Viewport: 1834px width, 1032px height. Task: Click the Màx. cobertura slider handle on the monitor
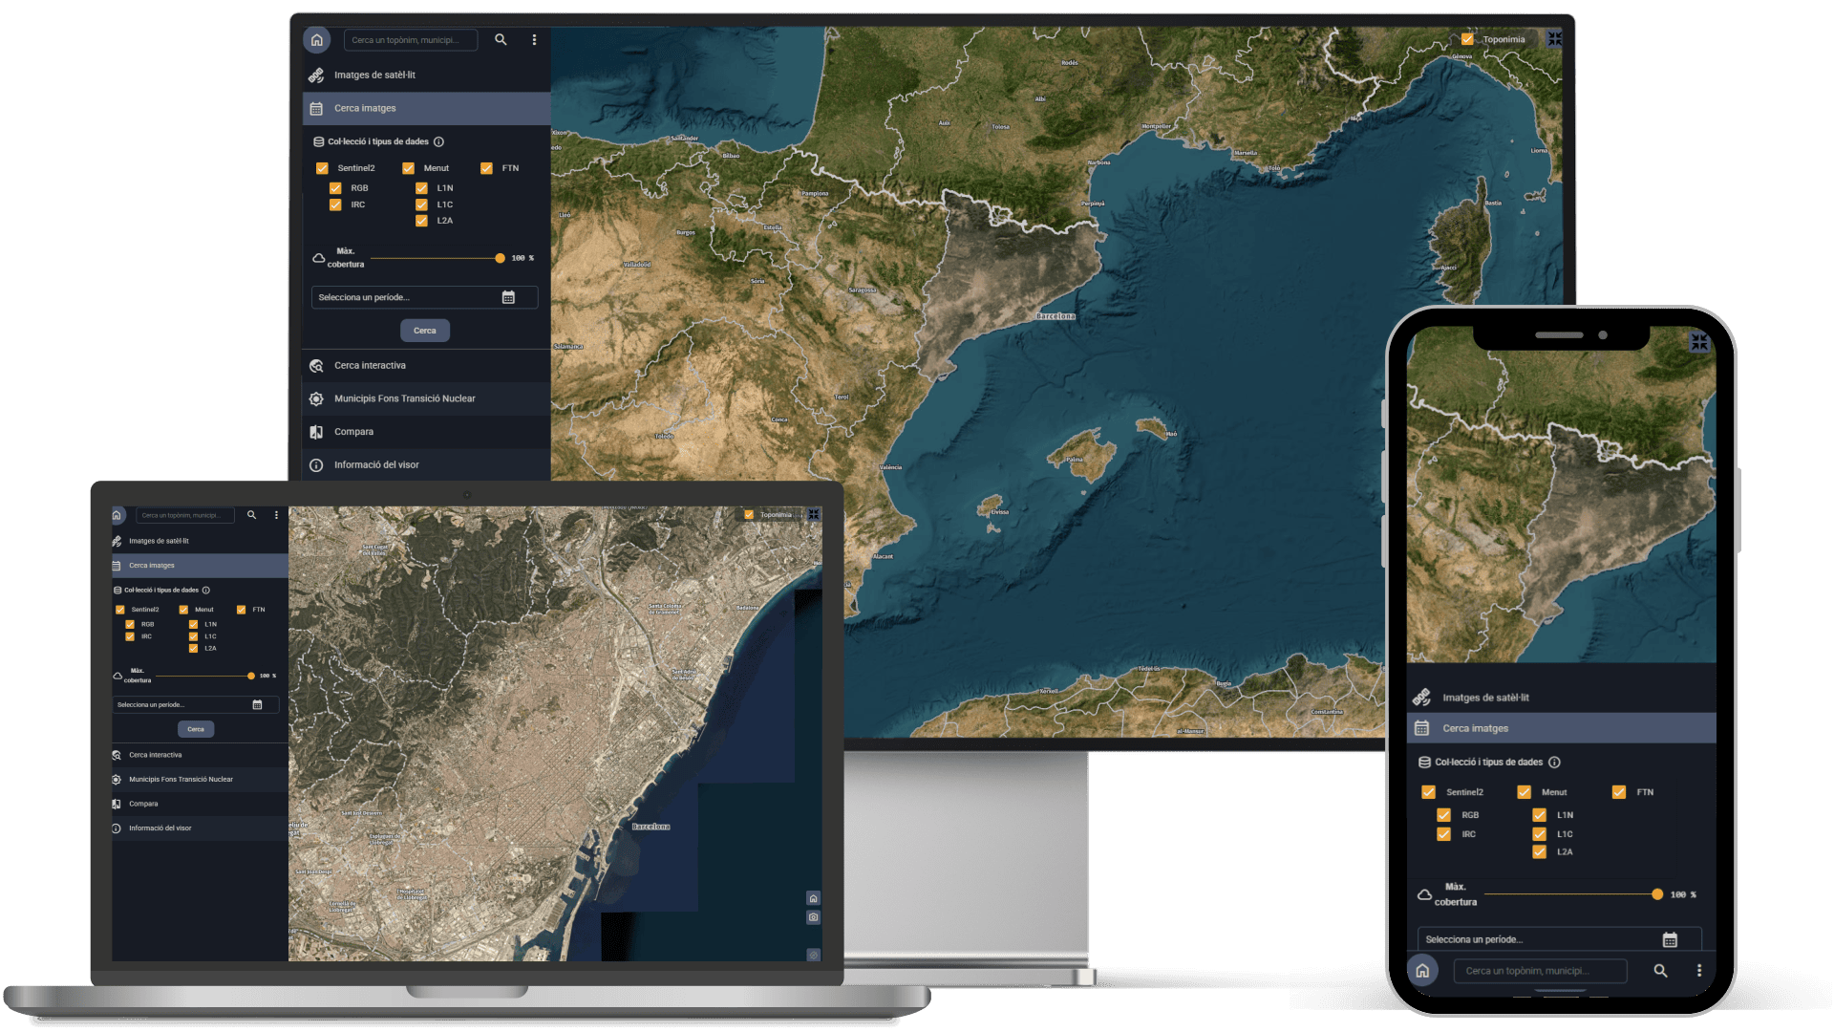click(500, 258)
